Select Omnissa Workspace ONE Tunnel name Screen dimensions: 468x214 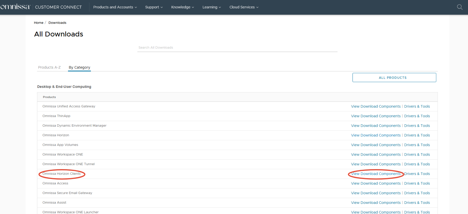(x=68, y=164)
